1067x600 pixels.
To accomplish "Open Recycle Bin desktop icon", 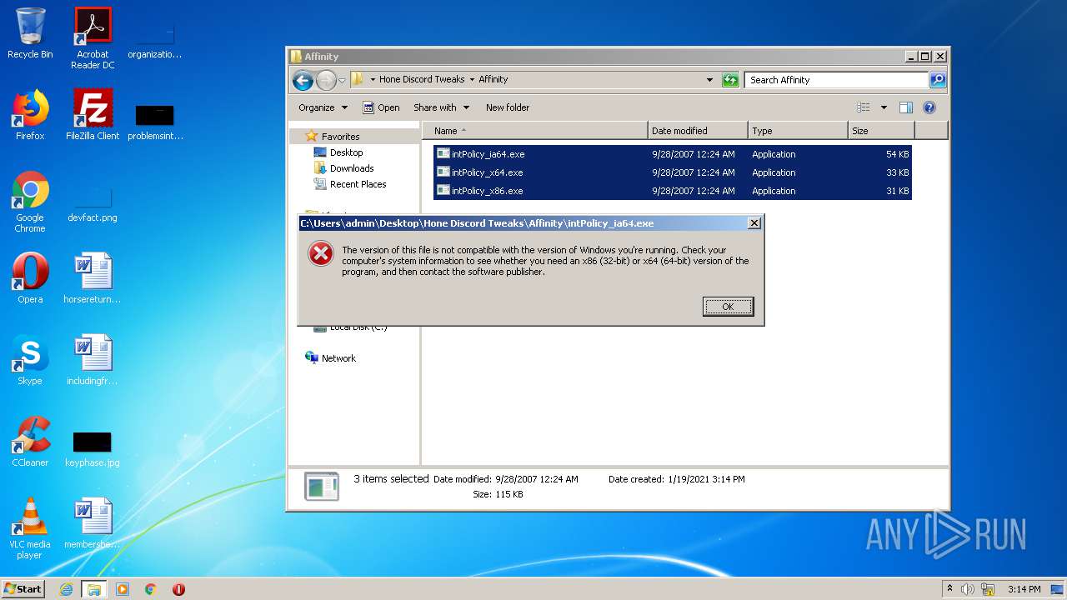I will [x=30, y=33].
